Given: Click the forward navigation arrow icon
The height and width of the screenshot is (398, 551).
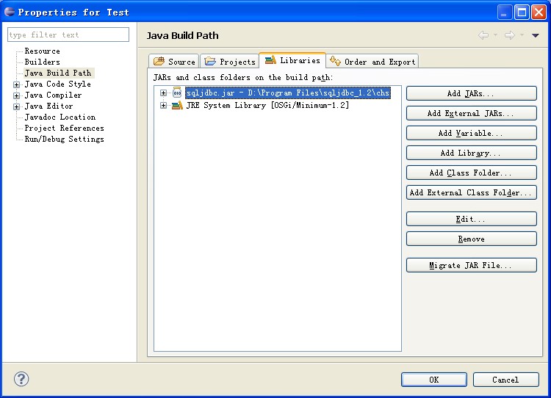Looking at the screenshot, I should pyautogui.click(x=510, y=35).
